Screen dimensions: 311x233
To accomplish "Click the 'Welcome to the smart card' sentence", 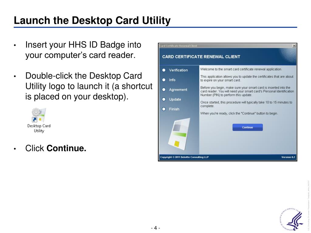I will (x=241, y=69).
